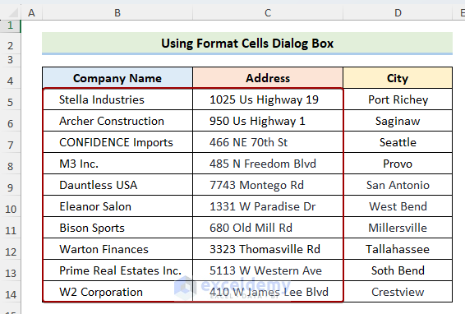465x314 pixels.
Task: Select the San Antonio city cell
Action: [x=398, y=185]
